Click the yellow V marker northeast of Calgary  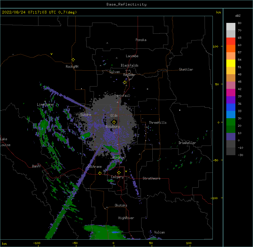(126, 171)
